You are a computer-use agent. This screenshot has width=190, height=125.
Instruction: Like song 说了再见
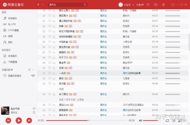point(50,94)
